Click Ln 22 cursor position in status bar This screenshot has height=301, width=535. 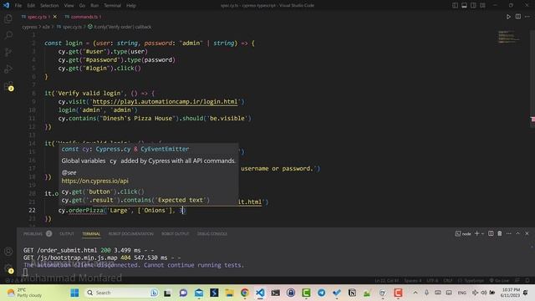386,281
